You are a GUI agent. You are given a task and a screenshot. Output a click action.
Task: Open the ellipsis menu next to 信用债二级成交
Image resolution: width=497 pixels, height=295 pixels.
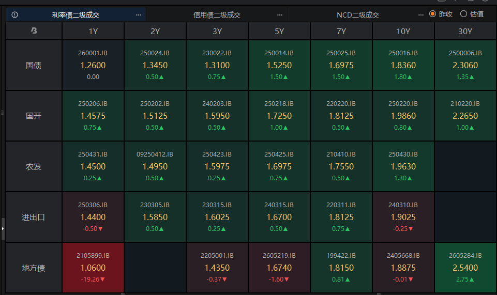tap(280, 15)
